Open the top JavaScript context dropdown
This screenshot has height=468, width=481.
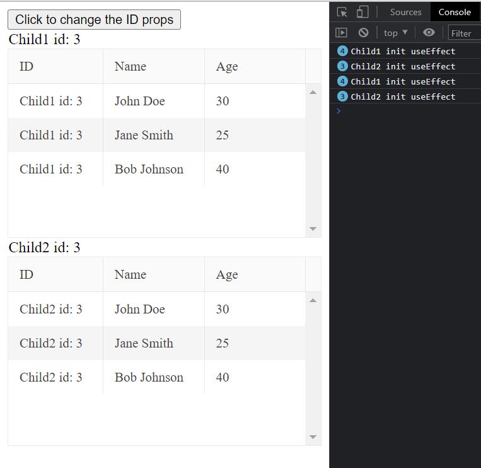coord(395,33)
